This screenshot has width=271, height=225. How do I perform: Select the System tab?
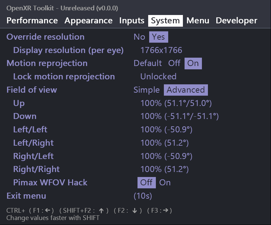[x=165, y=21]
